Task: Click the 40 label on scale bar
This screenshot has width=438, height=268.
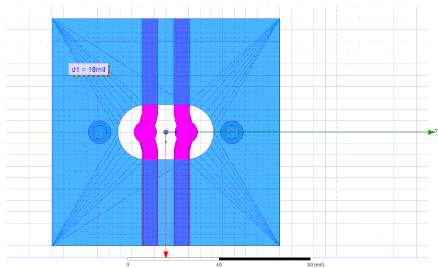Action: click(x=219, y=265)
